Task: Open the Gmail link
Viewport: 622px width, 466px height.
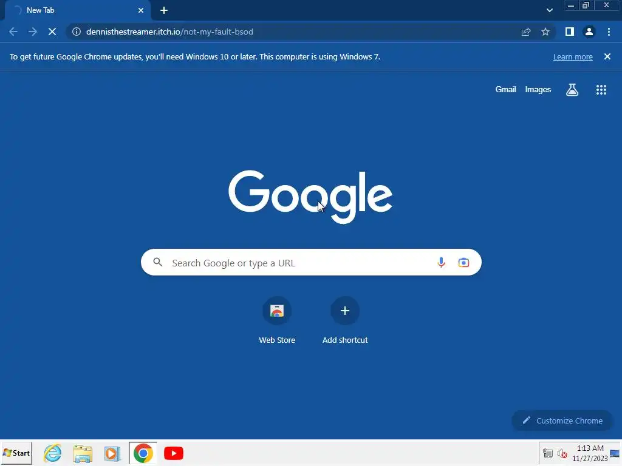Action: click(x=506, y=90)
